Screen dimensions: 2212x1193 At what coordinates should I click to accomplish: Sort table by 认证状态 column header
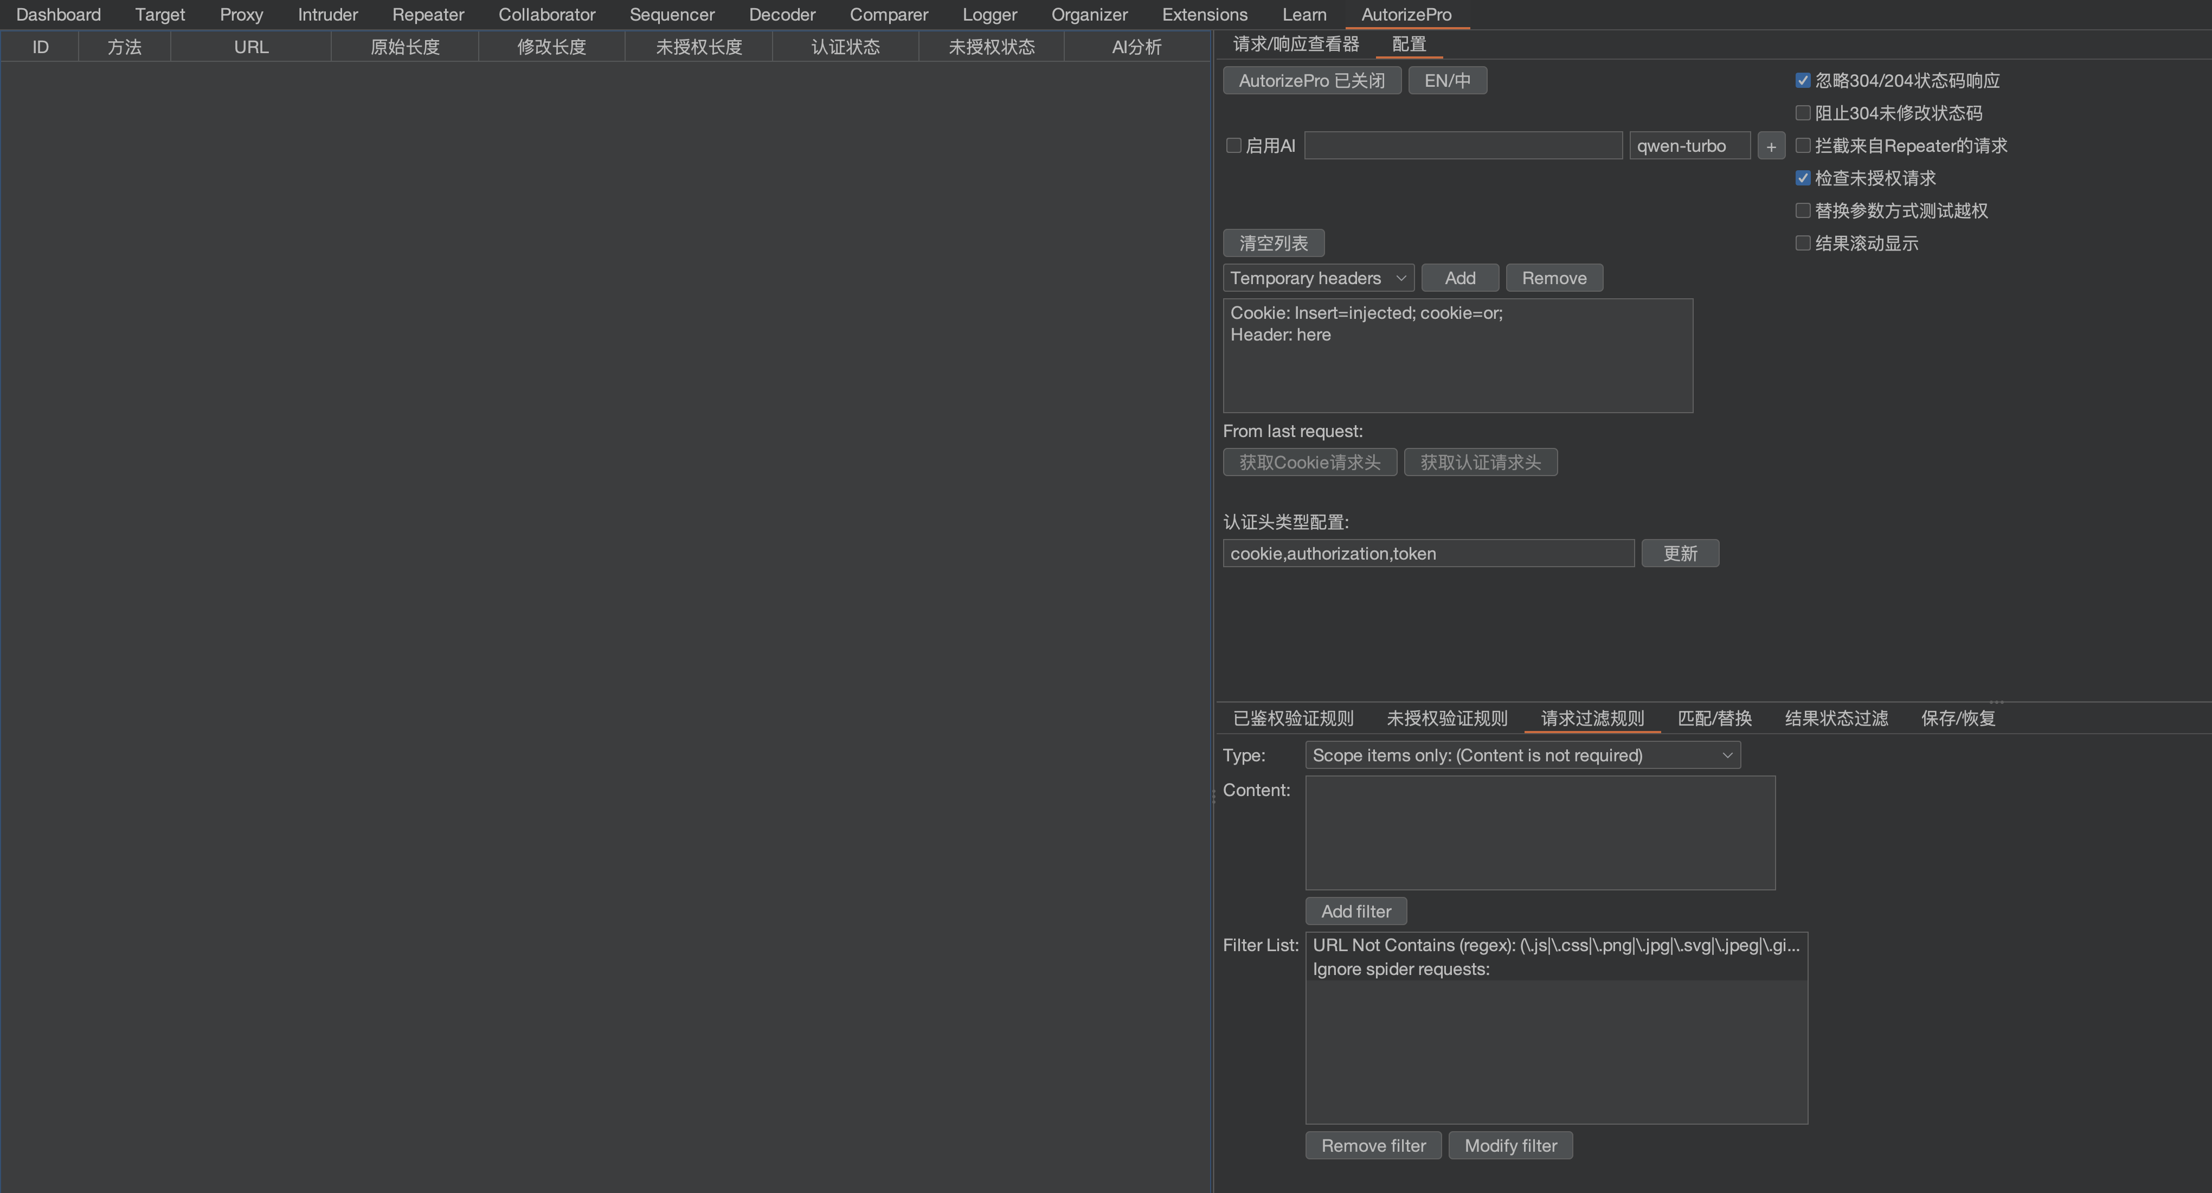[x=845, y=47]
